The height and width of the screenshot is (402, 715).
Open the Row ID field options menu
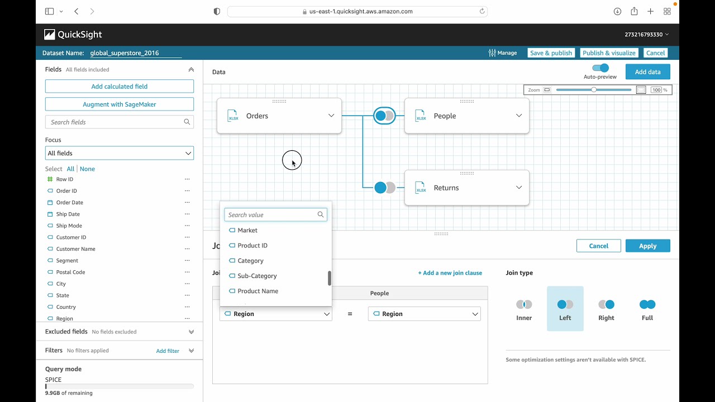pos(187,179)
